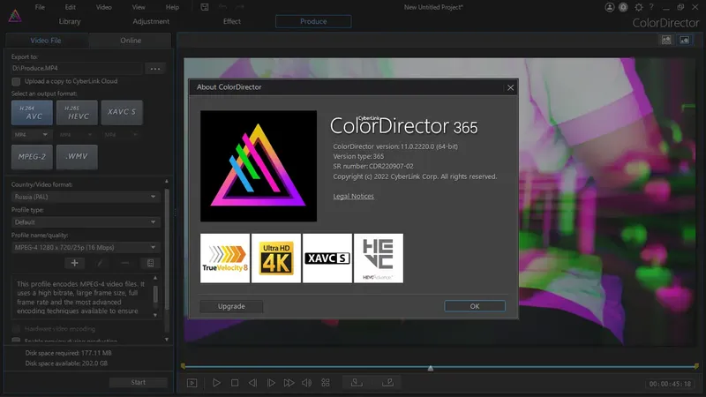Choose H.264 AVC output format
706x397 pixels.
tap(32, 113)
